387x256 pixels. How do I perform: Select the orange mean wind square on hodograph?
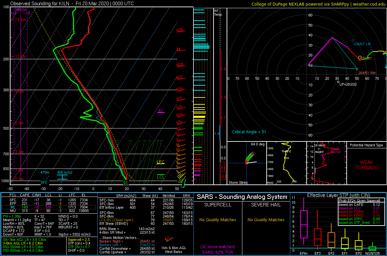click(360, 57)
